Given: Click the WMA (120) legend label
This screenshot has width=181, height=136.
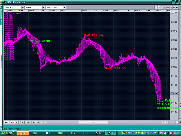Looking at the screenshot, I should click(x=9, y=52).
